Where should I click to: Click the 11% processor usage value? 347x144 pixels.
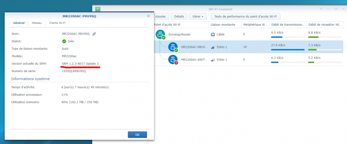[x=65, y=95]
